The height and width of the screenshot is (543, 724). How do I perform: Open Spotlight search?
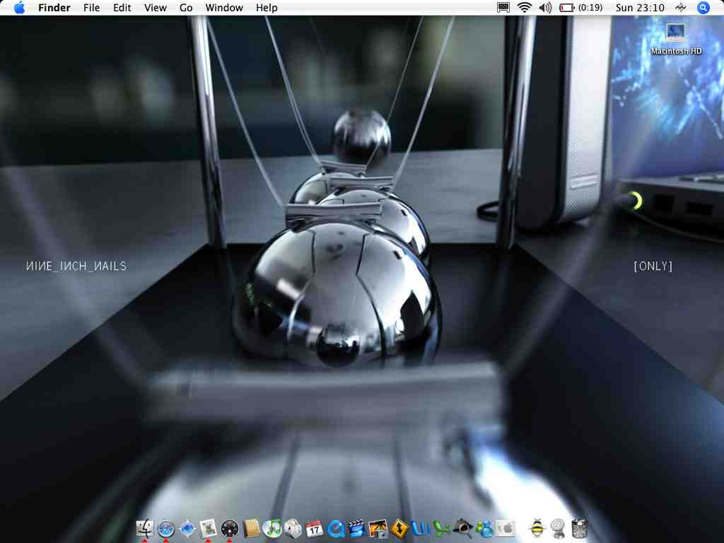[703, 8]
